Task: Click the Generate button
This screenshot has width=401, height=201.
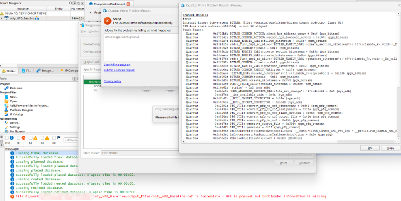Action: point(304,163)
